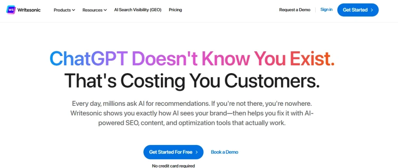The image size is (398, 168).
Task: Click the Writesonic WS logo icon
Action: coord(10,10)
